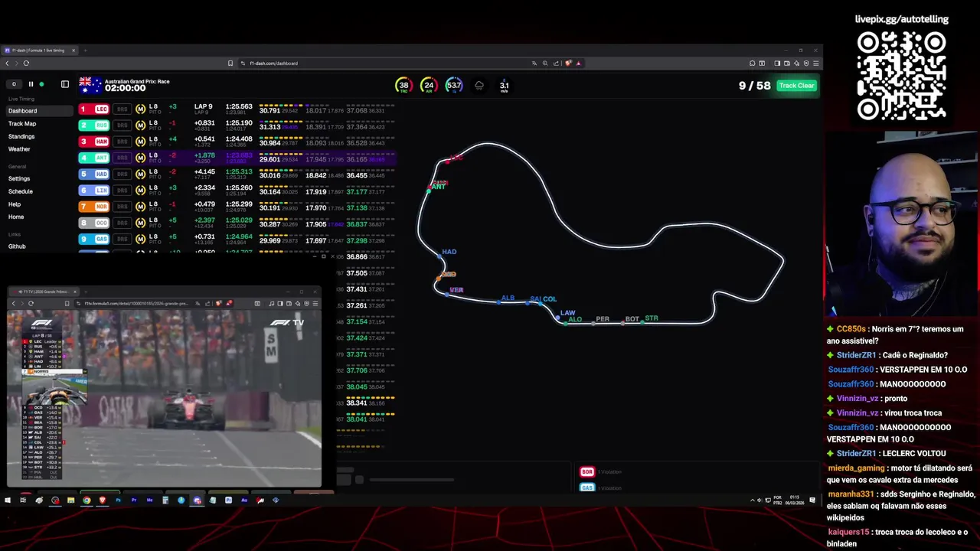This screenshot has width=980, height=551.
Task: Select the RUS driver tag
Action: (95, 126)
